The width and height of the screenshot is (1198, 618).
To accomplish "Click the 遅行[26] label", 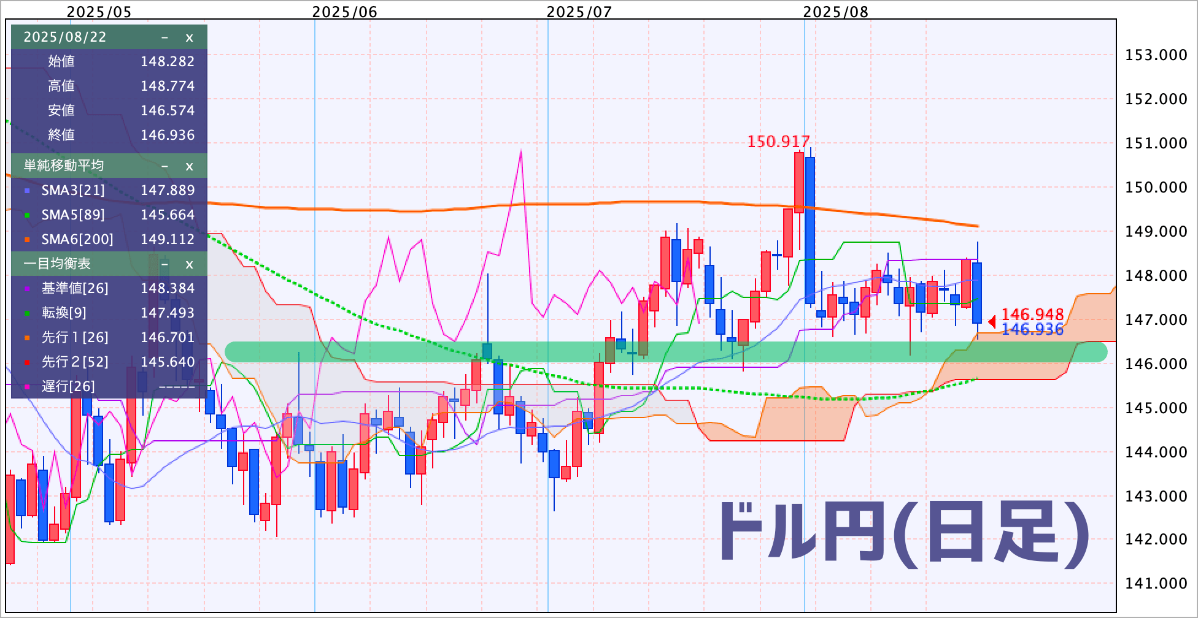I will (68, 387).
